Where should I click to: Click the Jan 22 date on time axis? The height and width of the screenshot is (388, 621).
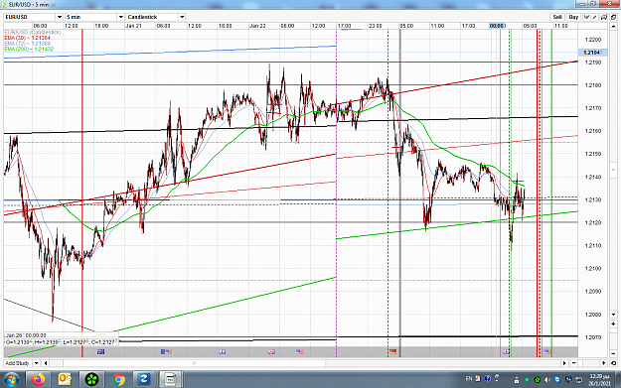tap(257, 26)
